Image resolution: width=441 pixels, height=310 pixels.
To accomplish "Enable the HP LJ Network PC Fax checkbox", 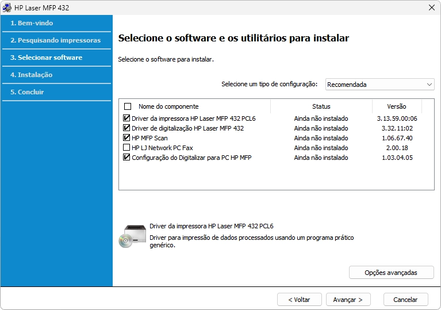I will pos(126,147).
